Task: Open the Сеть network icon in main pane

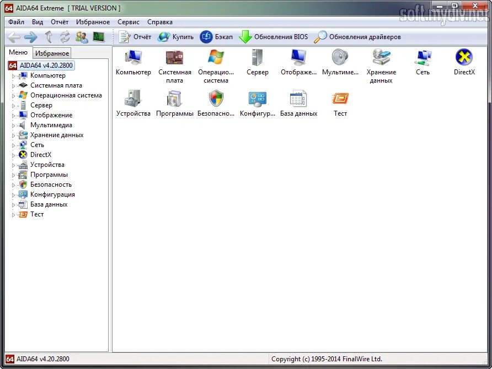Action: click(423, 58)
